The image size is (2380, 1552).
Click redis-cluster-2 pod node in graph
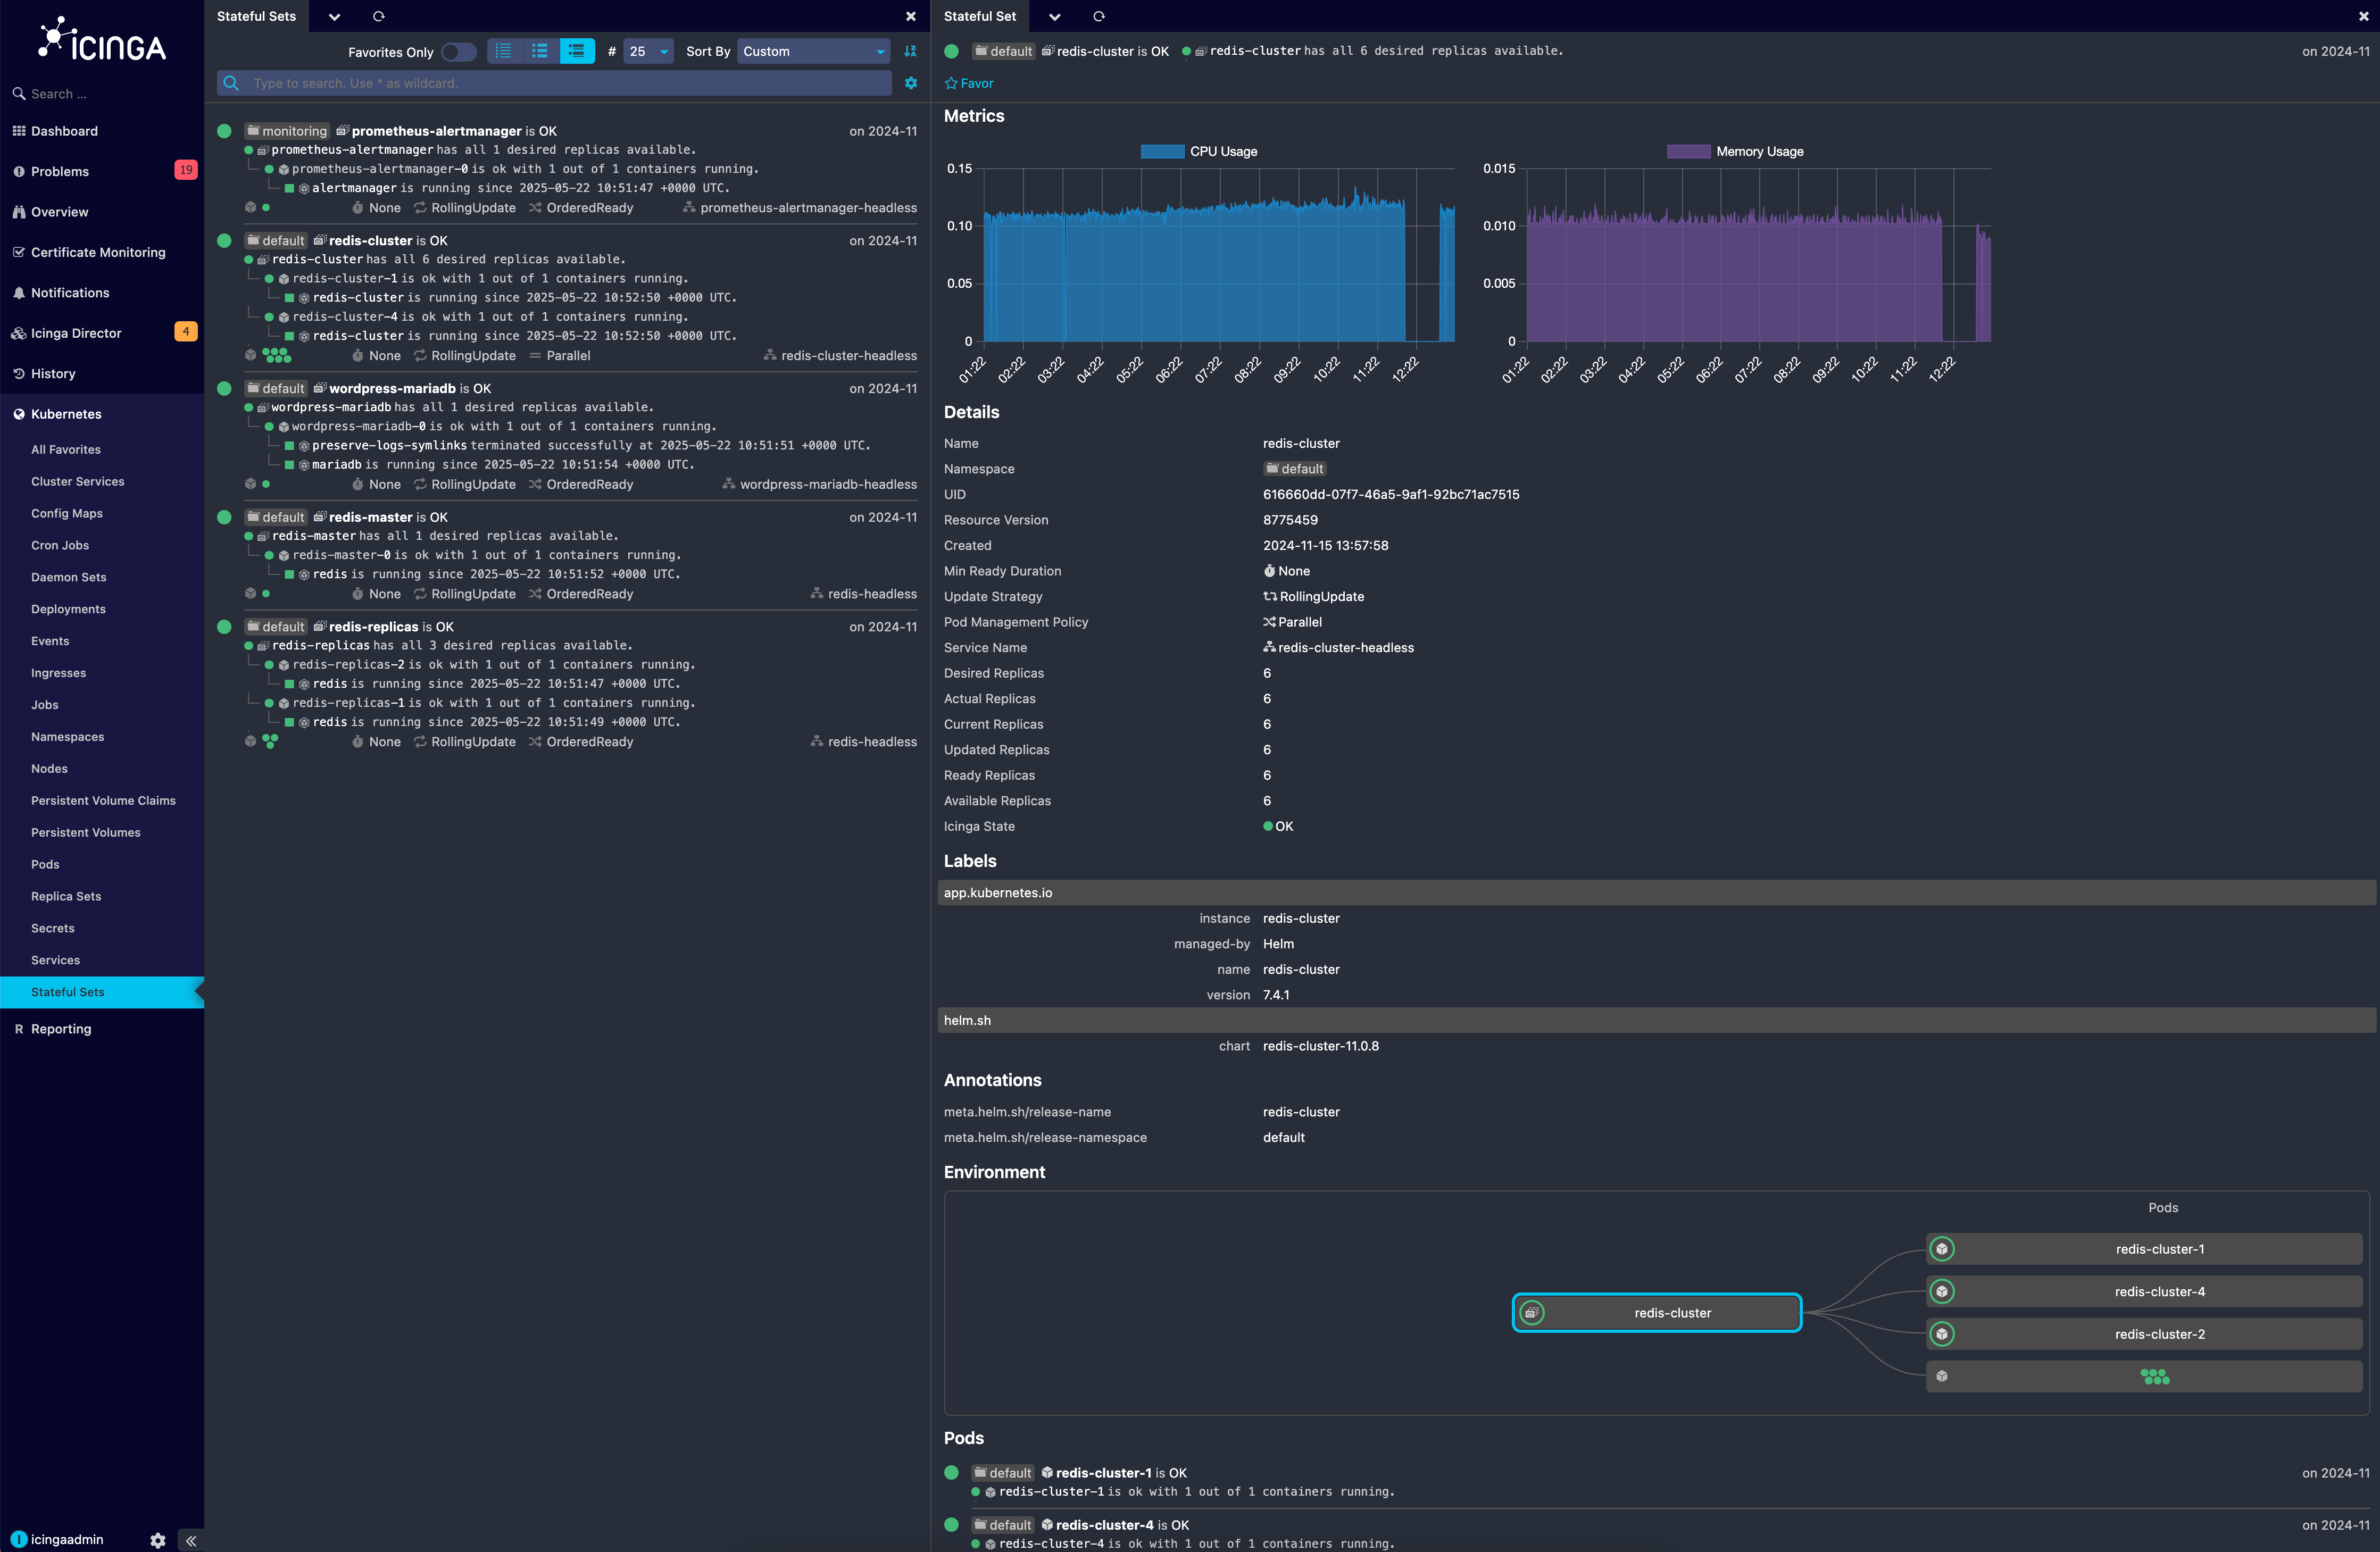click(x=2144, y=1334)
